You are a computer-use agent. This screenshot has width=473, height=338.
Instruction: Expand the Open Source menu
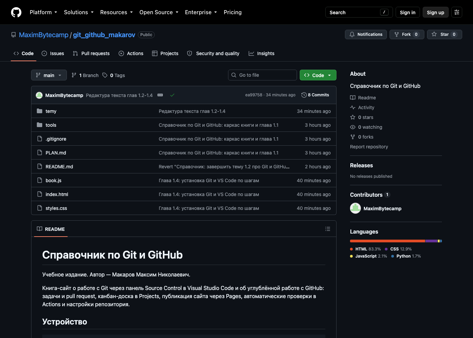pyautogui.click(x=159, y=12)
